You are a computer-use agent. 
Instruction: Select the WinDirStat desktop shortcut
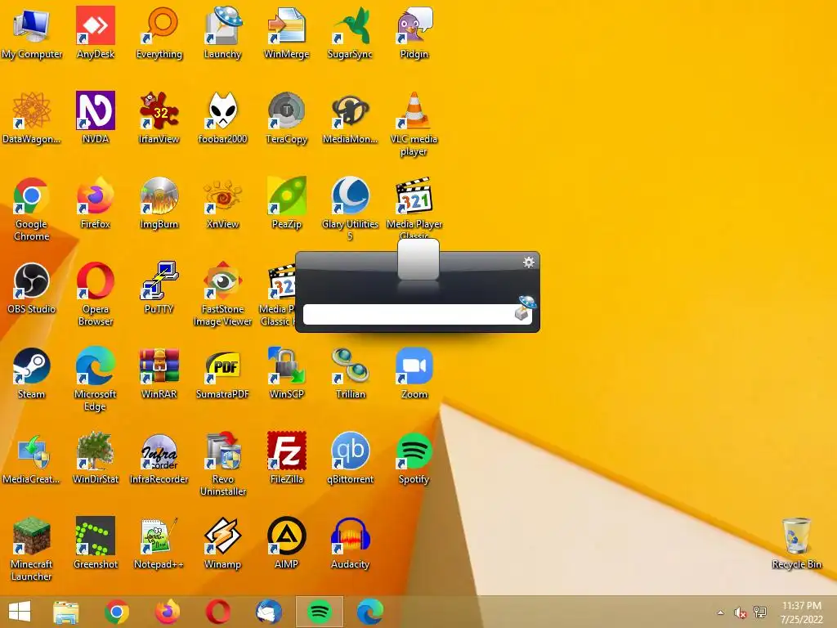pos(96,458)
